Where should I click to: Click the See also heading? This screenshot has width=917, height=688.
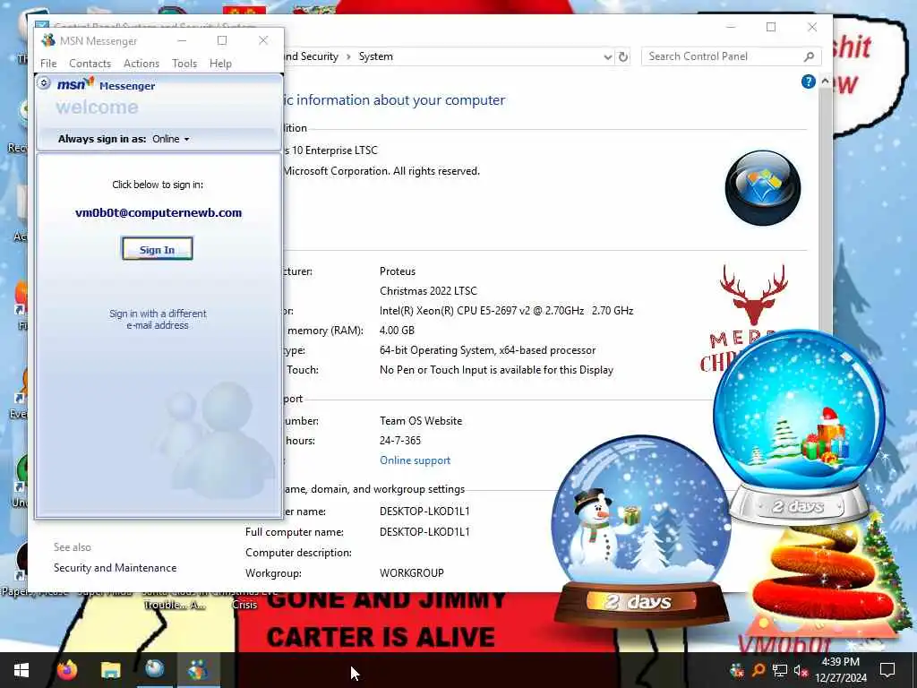click(73, 547)
